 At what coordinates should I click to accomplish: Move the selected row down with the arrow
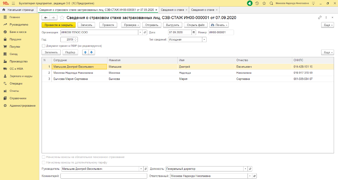point(91,52)
